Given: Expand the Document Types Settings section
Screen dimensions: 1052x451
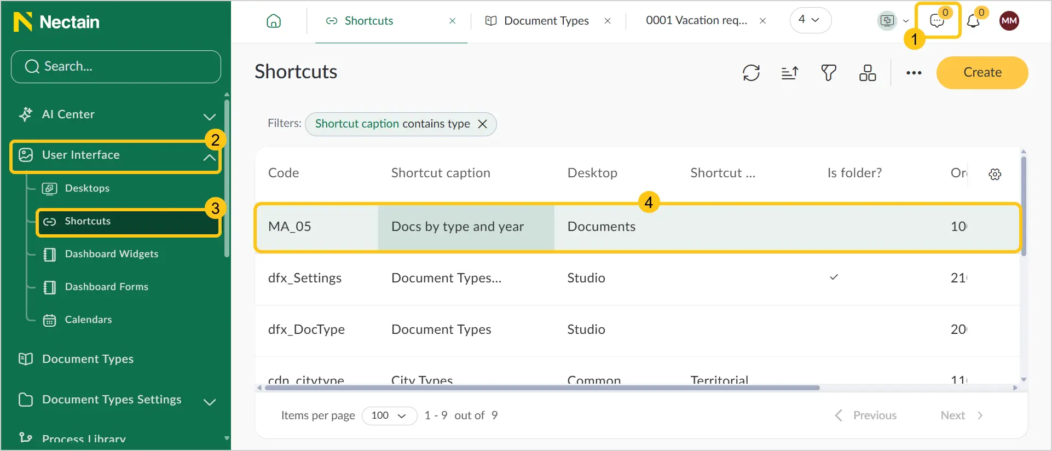Looking at the screenshot, I should (209, 402).
